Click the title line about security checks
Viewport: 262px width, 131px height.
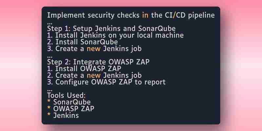131,15
